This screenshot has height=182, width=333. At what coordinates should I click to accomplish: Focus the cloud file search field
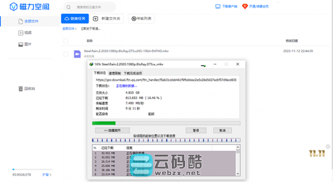(x=90, y=7)
